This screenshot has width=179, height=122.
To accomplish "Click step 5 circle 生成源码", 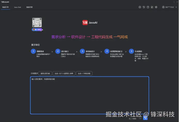I will pos(131,51).
